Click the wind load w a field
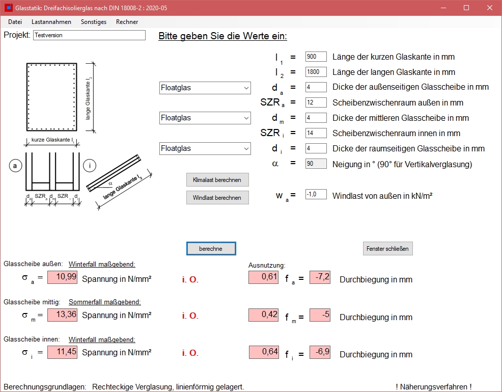 pyautogui.click(x=316, y=194)
